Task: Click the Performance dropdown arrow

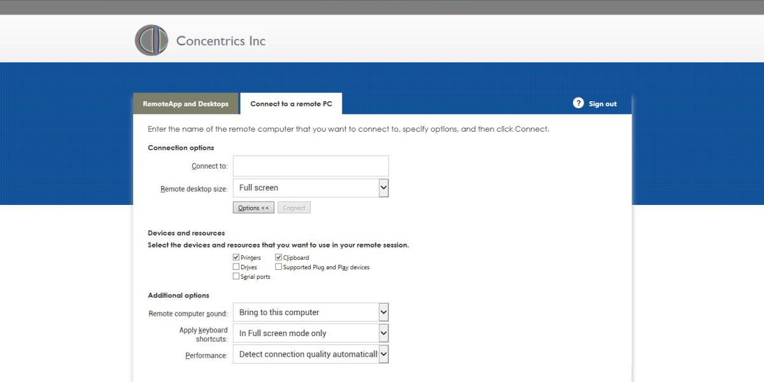Action: pyautogui.click(x=383, y=354)
